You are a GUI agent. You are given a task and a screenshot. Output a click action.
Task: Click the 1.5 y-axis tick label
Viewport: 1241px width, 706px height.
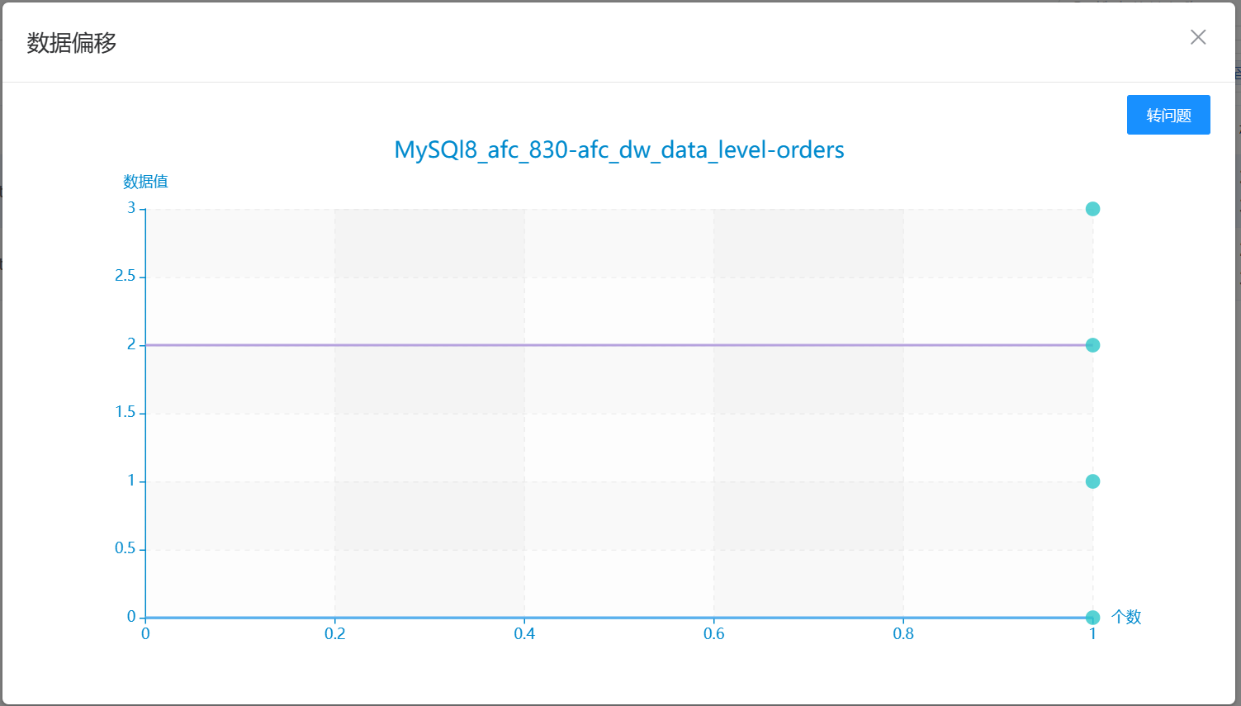[x=126, y=412]
